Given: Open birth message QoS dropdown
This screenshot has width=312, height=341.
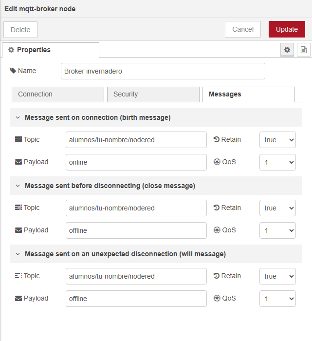Looking at the screenshot, I should pos(277,162).
